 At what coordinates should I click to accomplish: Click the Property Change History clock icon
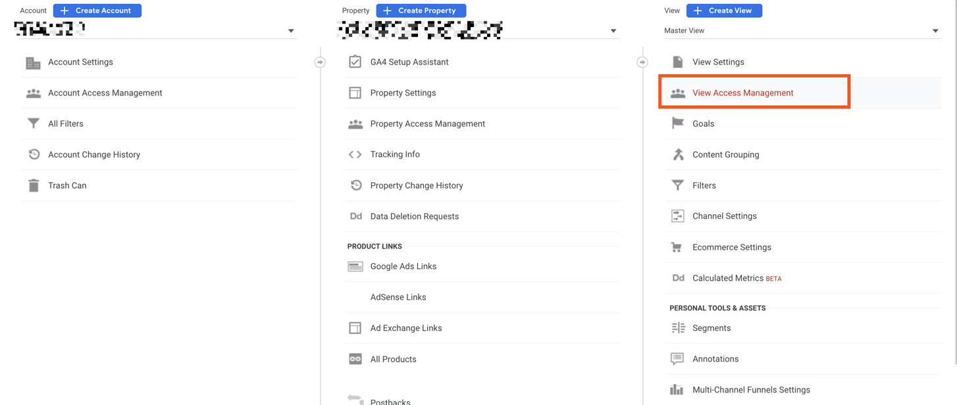[x=355, y=185]
